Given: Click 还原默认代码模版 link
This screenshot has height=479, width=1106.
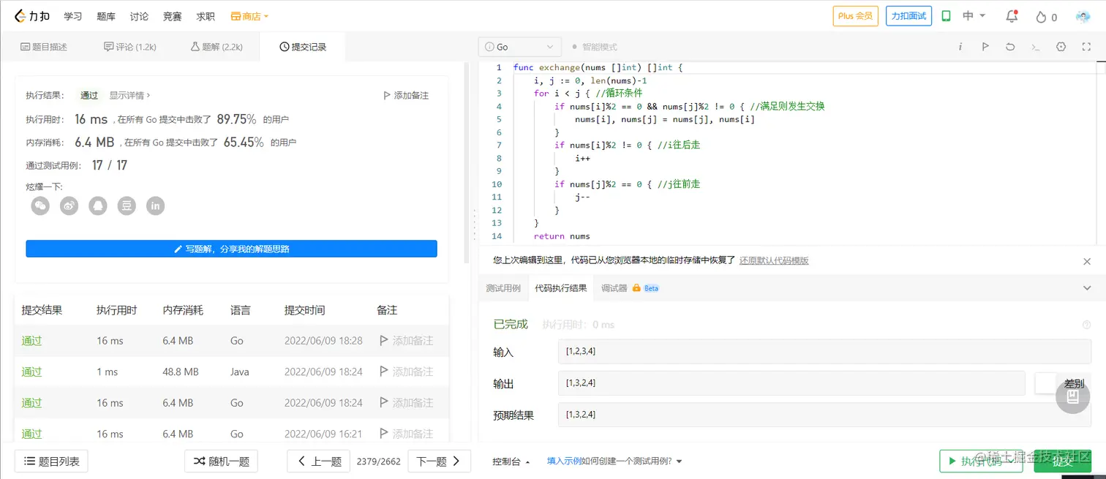Looking at the screenshot, I should [x=774, y=260].
